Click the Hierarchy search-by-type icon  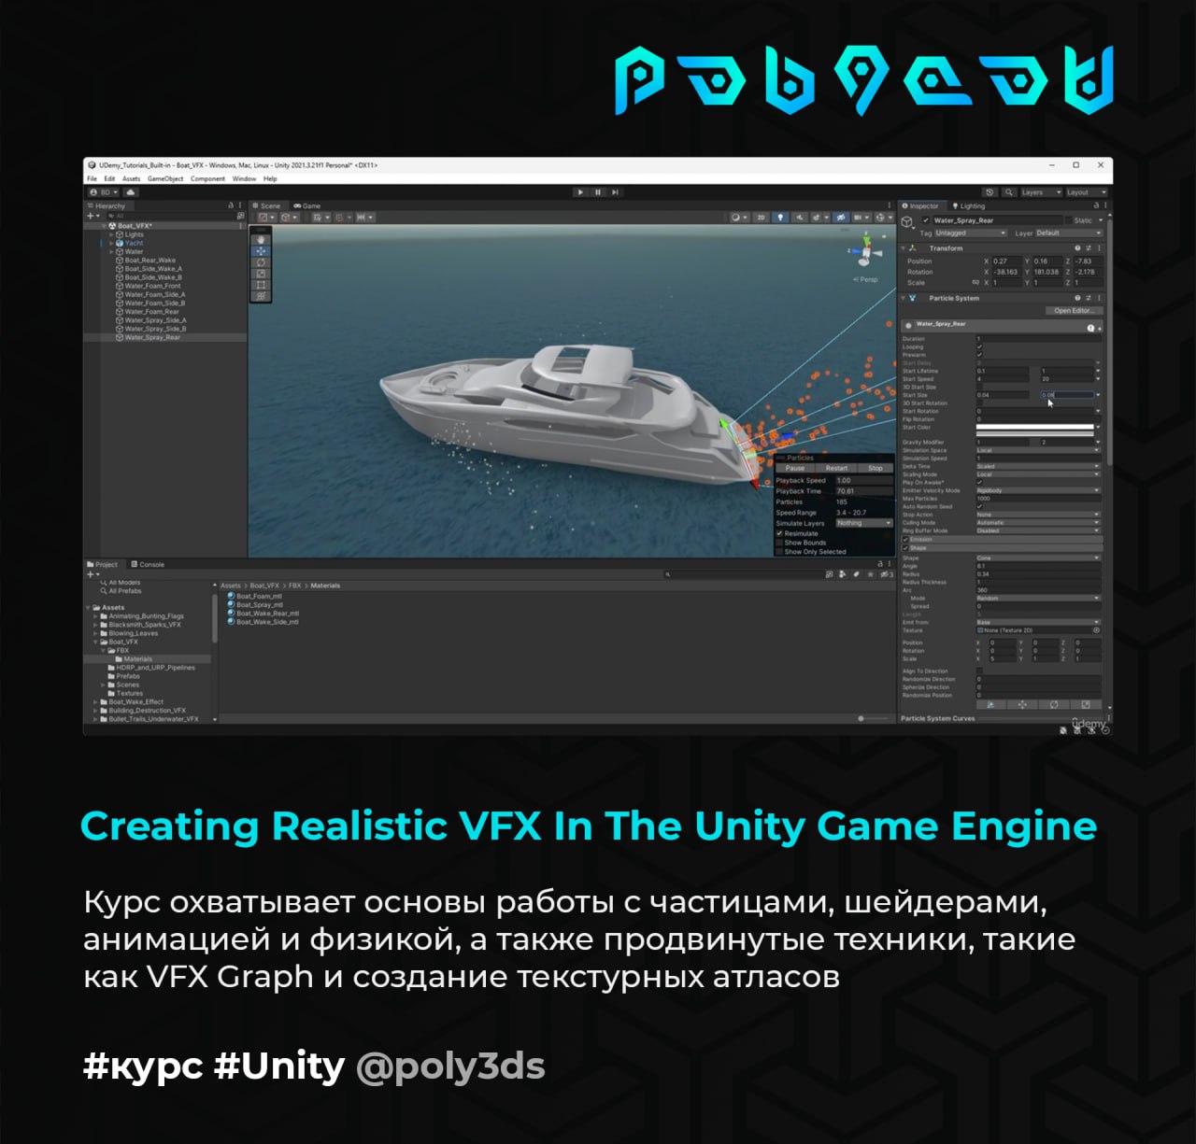[240, 216]
